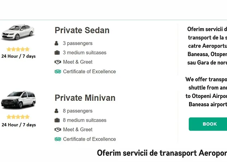Click the five-star rating under the minivan
Image resolution: width=227 pixels, height=162 pixels.
click(18, 117)
